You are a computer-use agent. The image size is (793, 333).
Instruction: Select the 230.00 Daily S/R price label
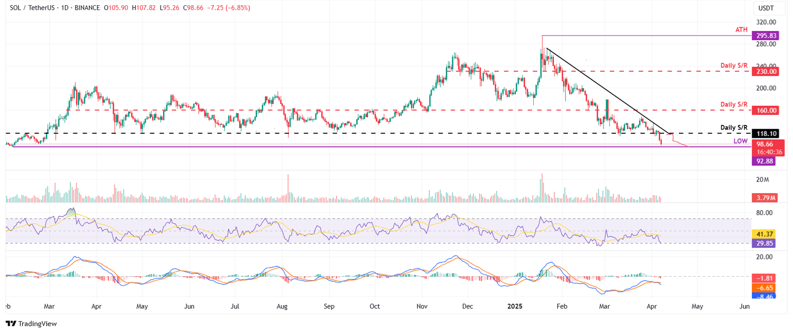point(767,72)
